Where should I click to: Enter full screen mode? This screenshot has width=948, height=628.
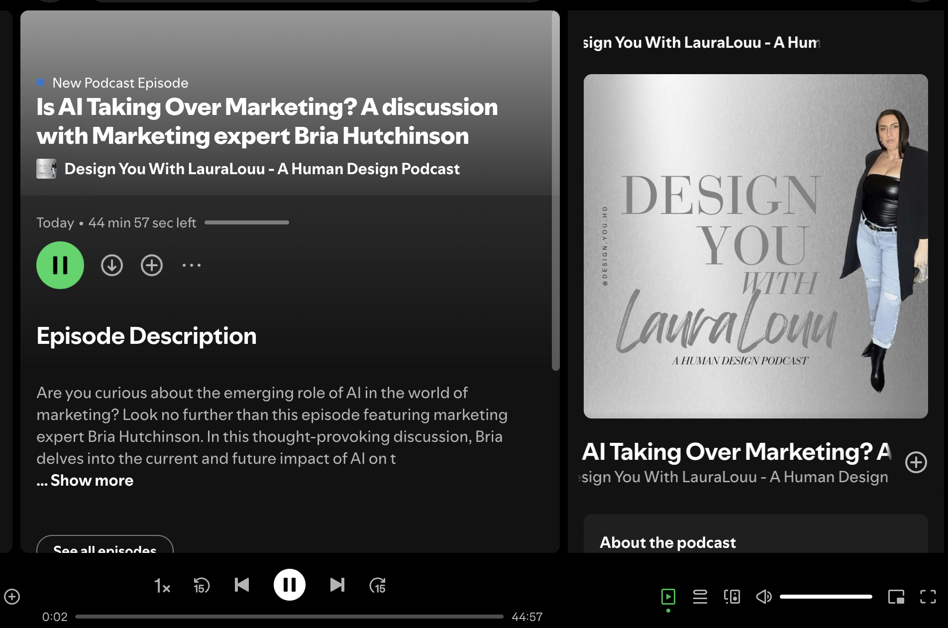click(x=928, y=596)
